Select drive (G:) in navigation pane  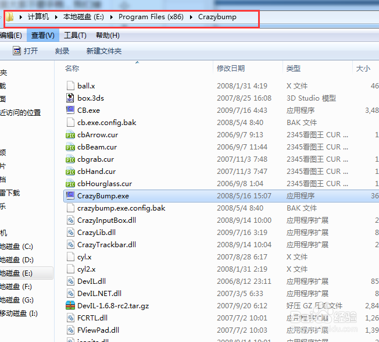point(17,300)
